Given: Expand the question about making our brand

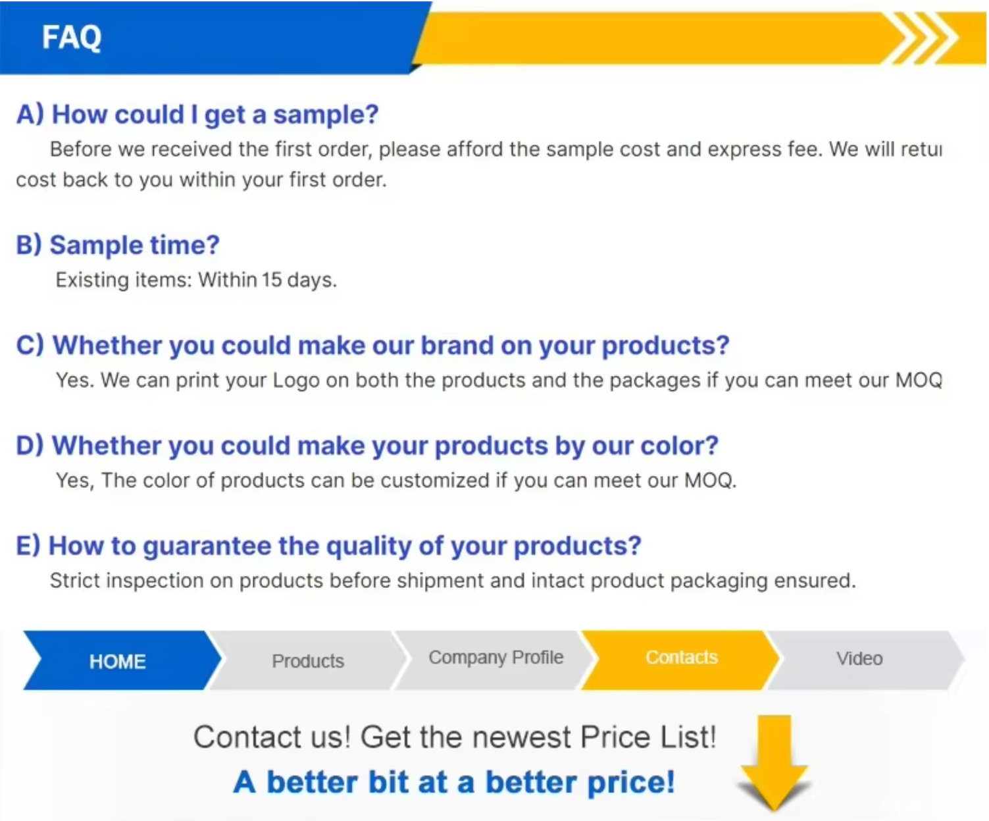Looking at the screenshot, I should click(372, 346).
